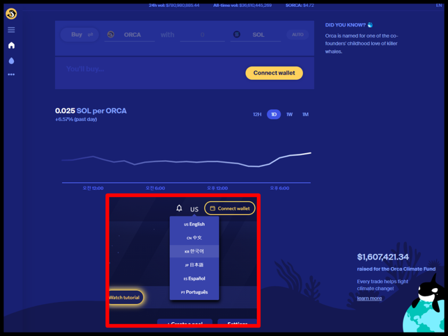Screen dimensions: 448x336
Task: Open the hamburger menu in sidebar
Action: [x=11, y=30]
